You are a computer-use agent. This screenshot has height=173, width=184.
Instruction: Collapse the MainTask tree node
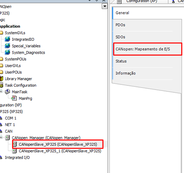click(x=1, y=91)
